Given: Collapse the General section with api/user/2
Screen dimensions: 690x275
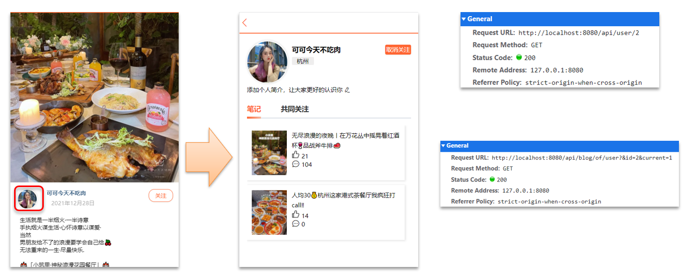Looking at the screenshot, I should [x=464, y=19].
